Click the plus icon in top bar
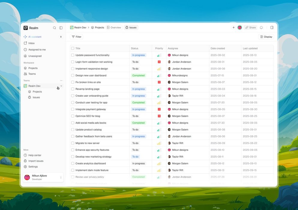 pos(233,28)
